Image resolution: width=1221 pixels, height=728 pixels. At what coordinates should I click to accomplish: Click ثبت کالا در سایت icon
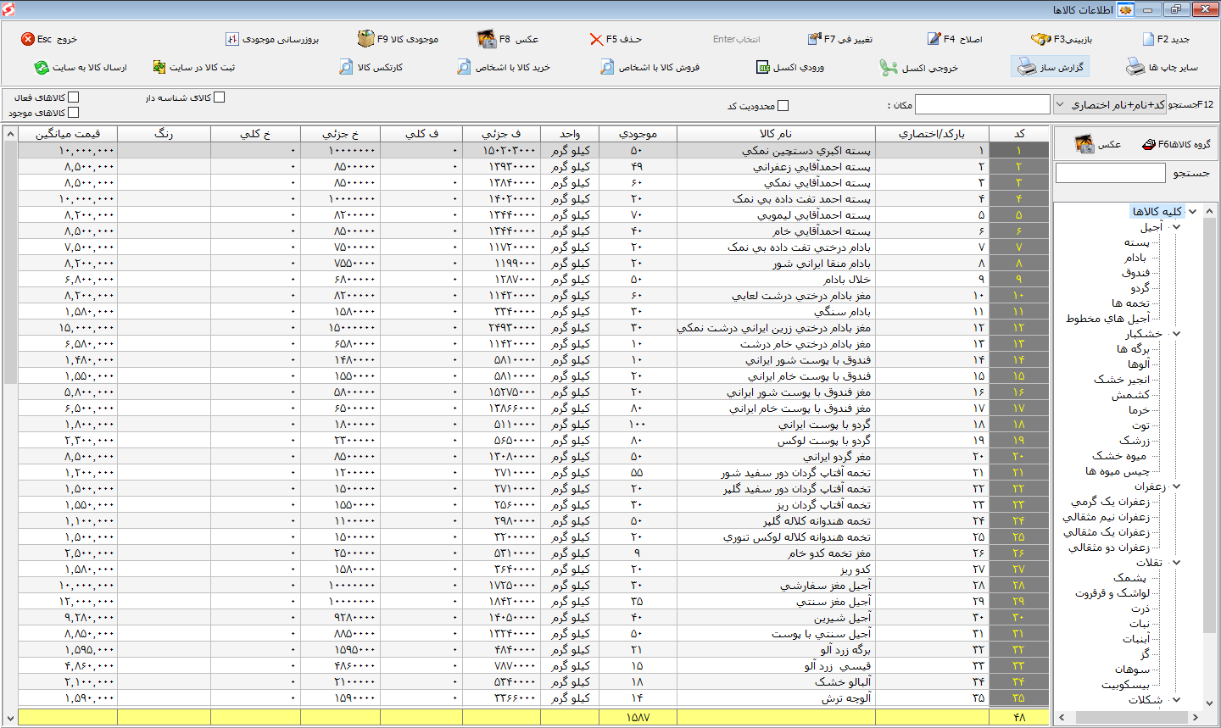coord(159,67)
